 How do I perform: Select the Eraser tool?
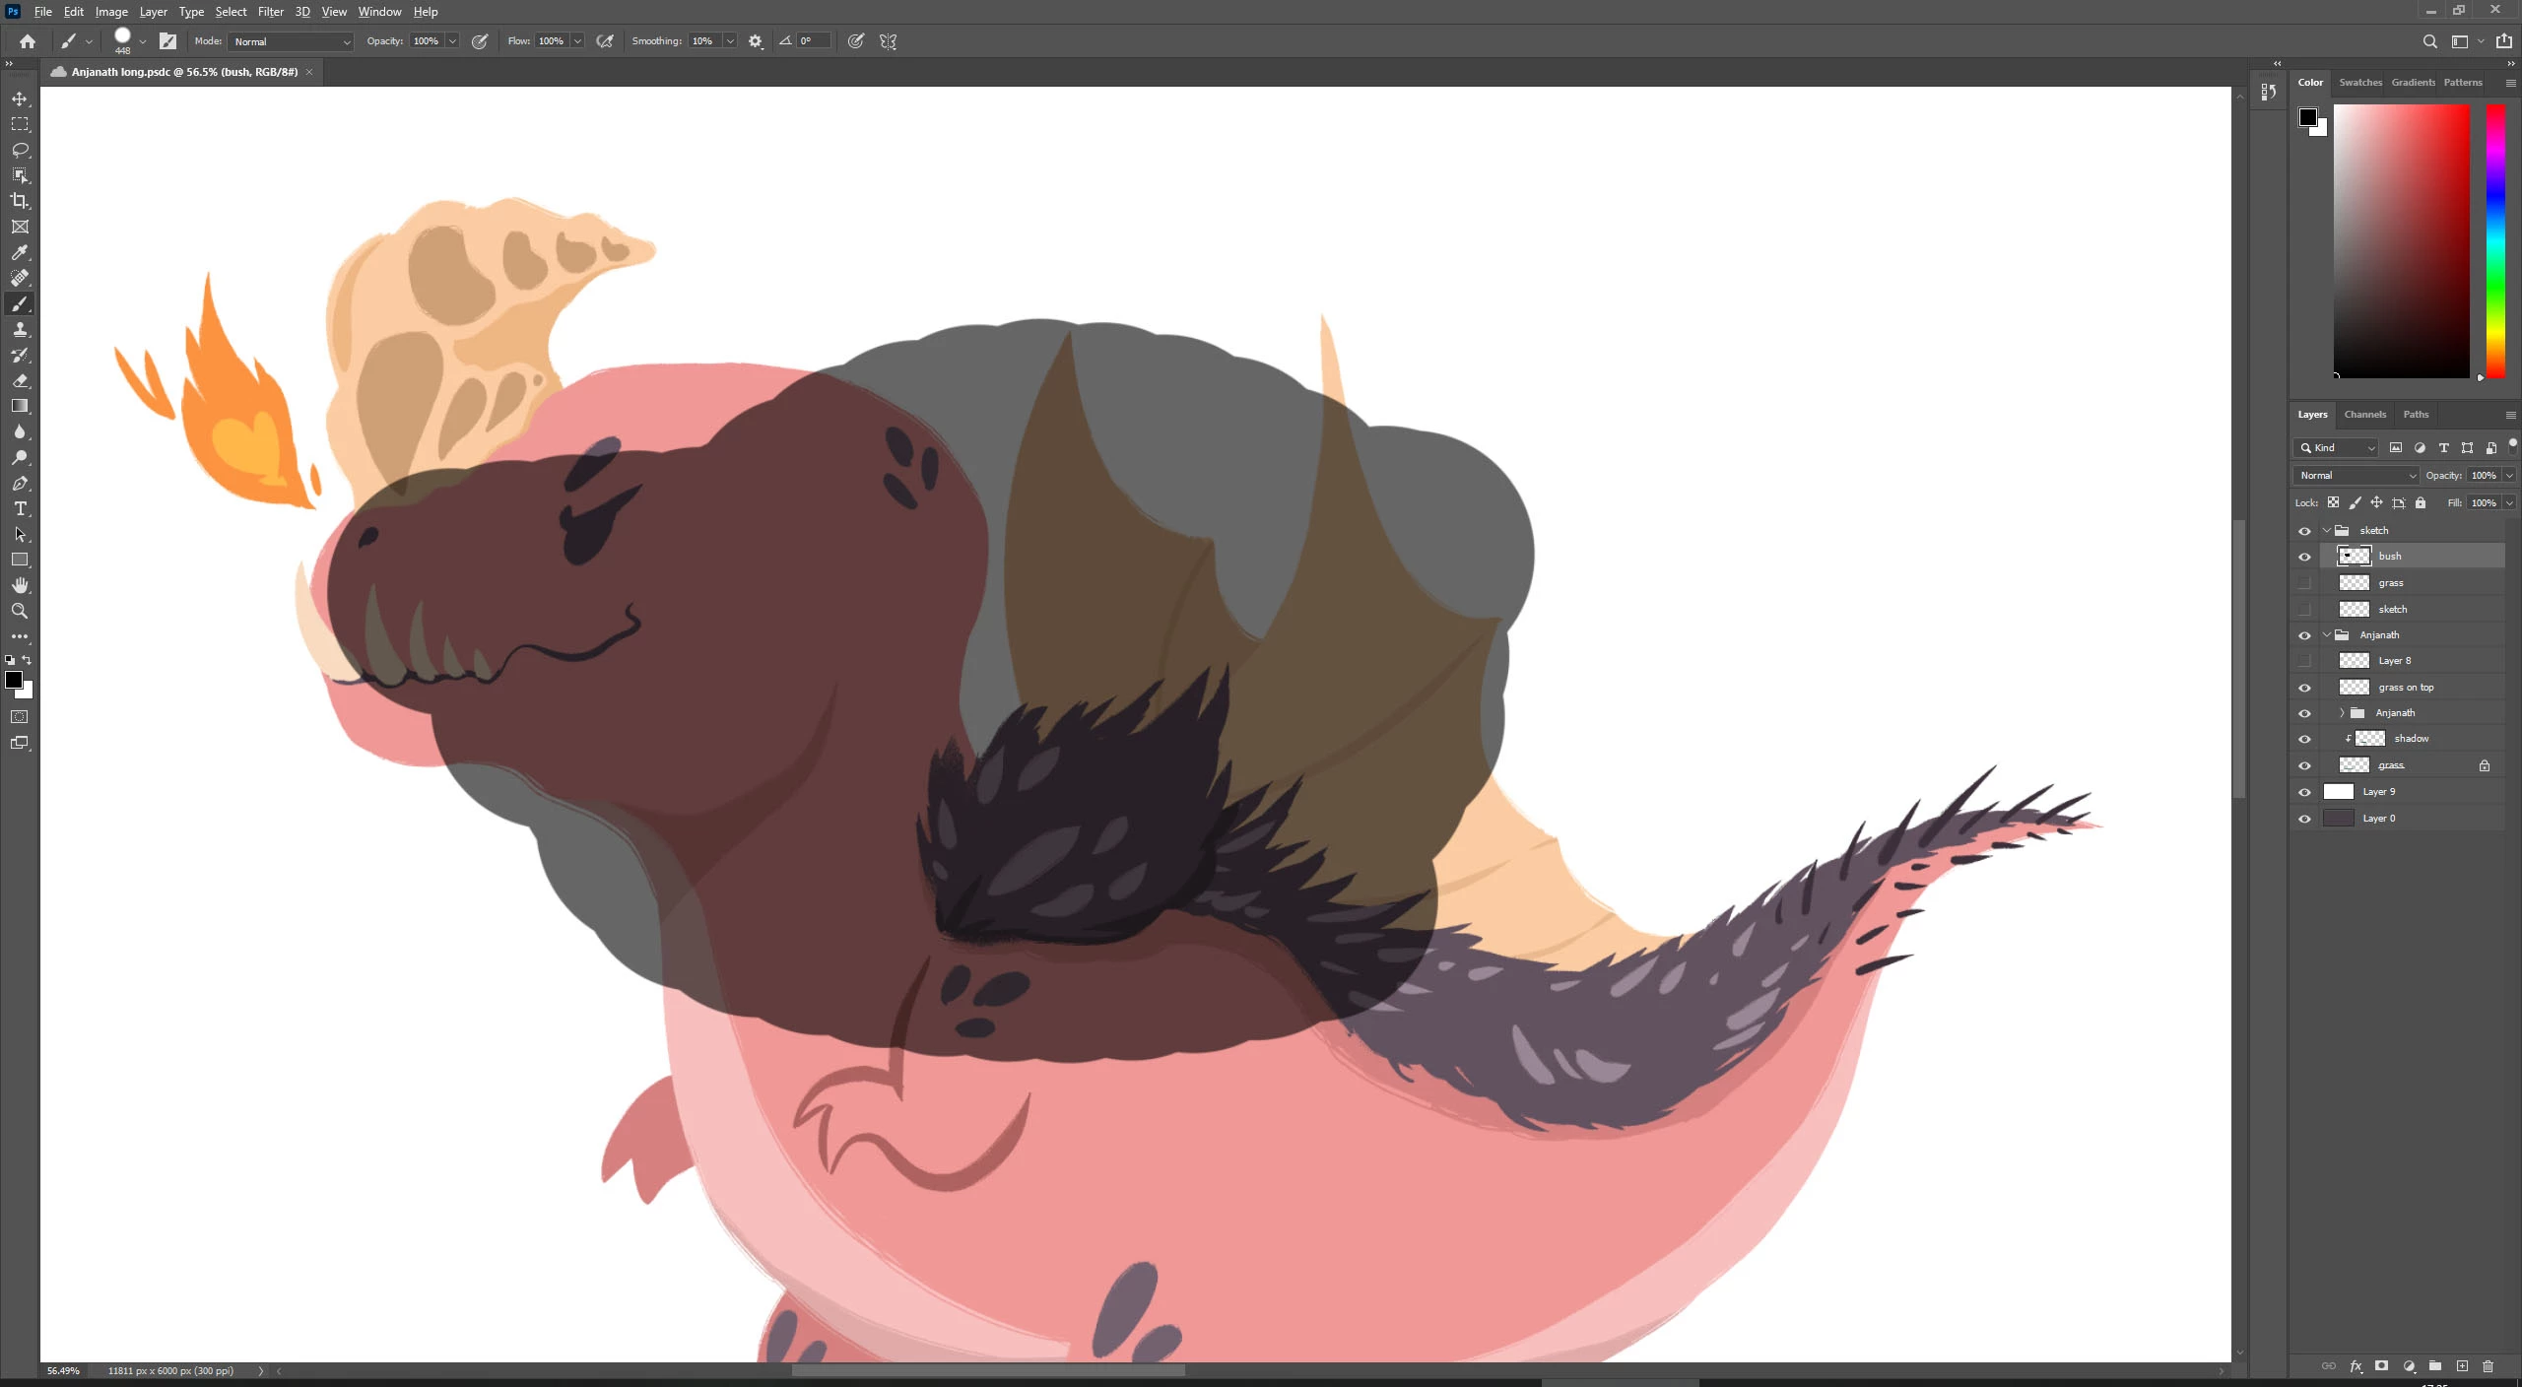click(20, 380)
